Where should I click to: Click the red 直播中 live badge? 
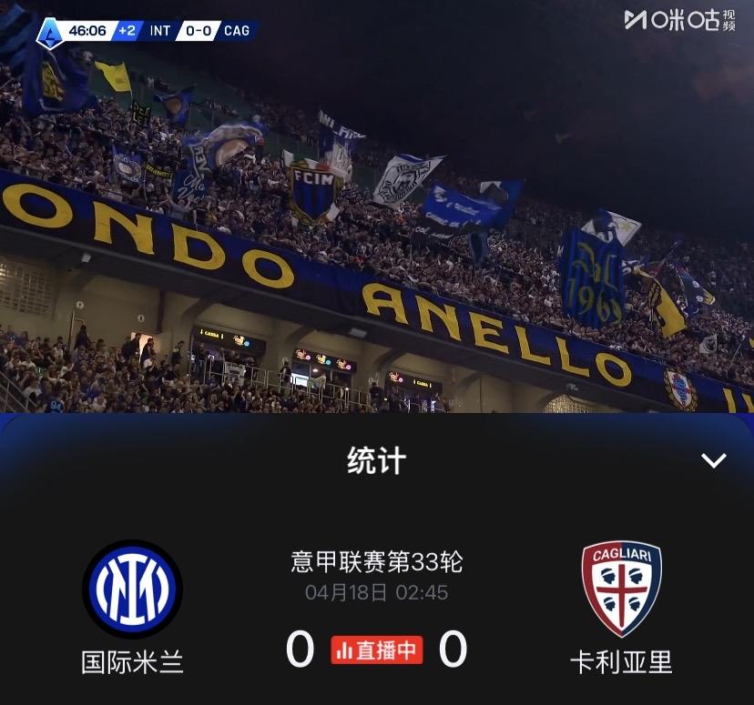coord(376,650)
